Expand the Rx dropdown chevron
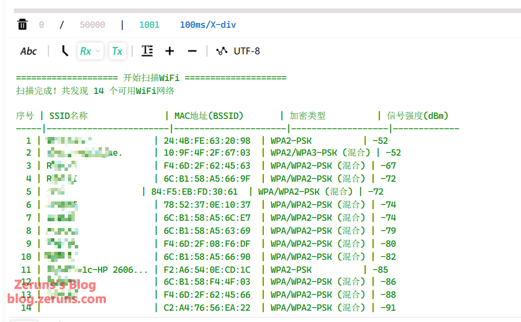This screenshot has height=322, width=521. pyautogui.click(x=98, y=51)
